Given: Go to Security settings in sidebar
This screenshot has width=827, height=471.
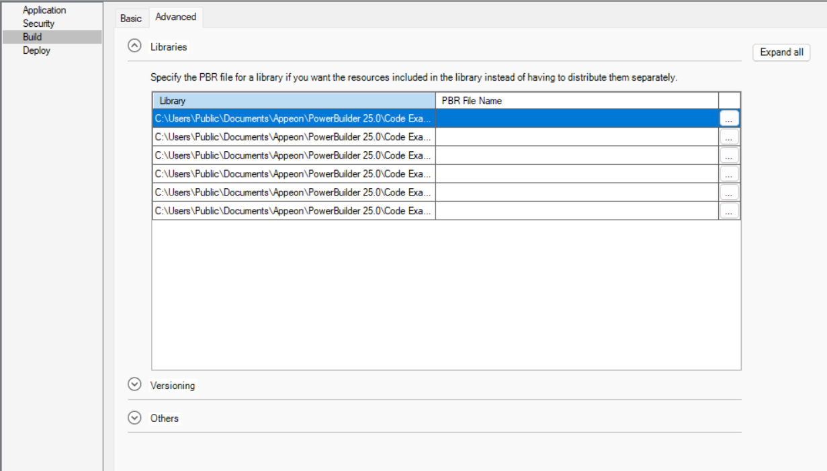Looking at the screenshot, I should (38, 24).
